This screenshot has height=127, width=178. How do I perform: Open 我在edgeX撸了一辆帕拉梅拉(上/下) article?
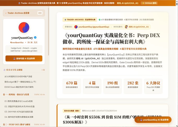[x=20, y=82]
